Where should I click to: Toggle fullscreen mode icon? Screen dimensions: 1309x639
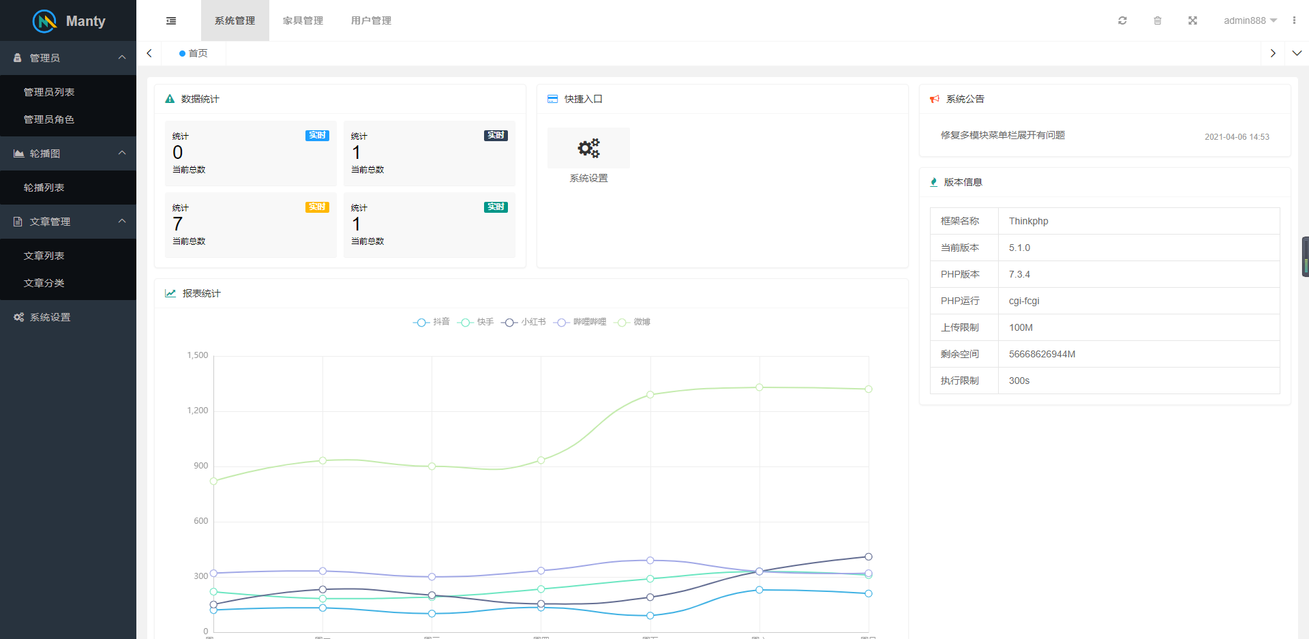point(1192,20)
